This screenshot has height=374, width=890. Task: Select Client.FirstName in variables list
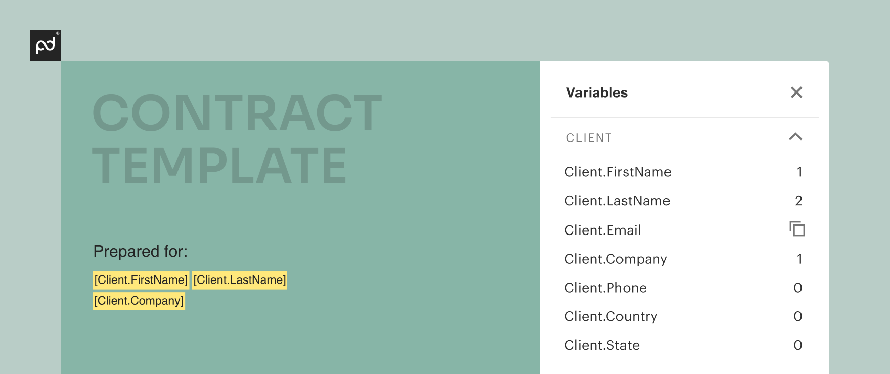(x=684, y=172)
